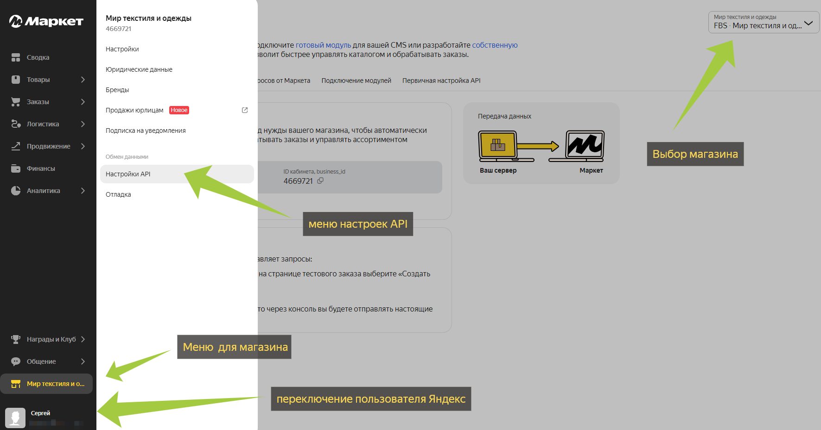Click the Награды и Клуб trophy icon

[16, 339]
